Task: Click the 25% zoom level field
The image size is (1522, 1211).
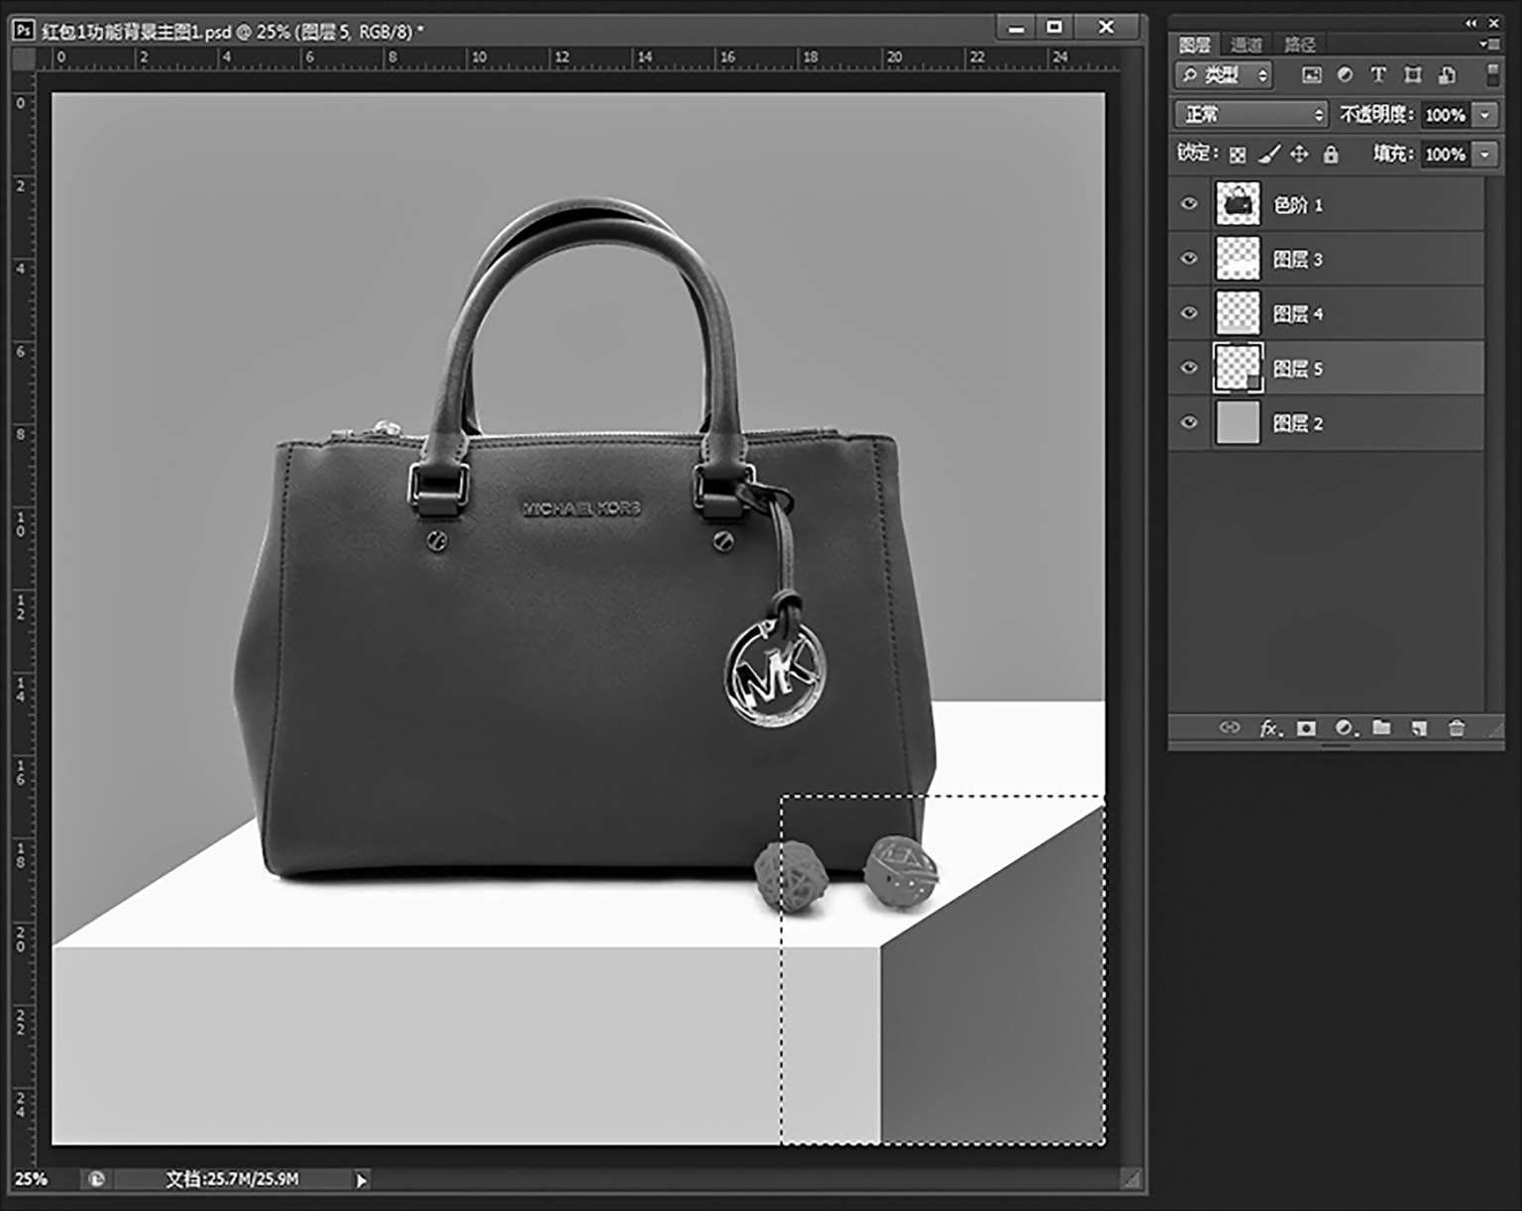Action: tap(30, 1179)
